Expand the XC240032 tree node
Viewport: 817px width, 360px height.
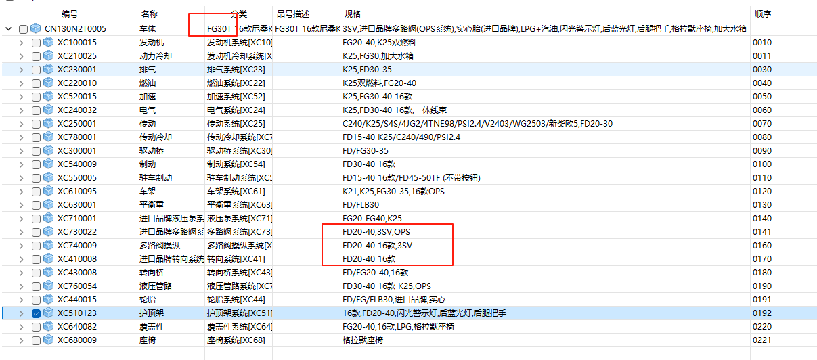22,110
